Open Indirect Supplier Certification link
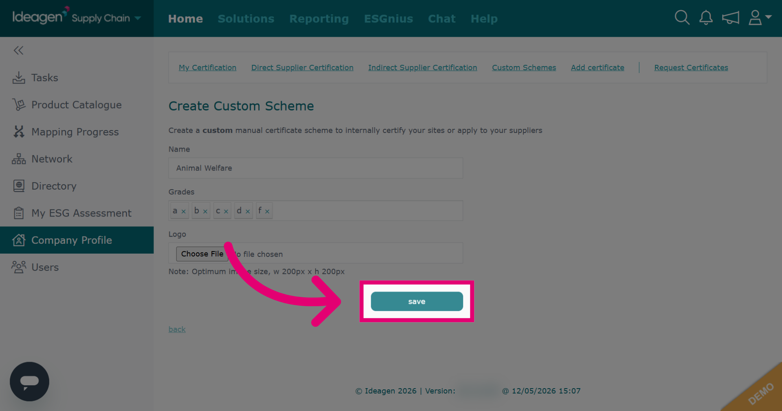Viewport: 782px width, 411px height. (422, 68)
